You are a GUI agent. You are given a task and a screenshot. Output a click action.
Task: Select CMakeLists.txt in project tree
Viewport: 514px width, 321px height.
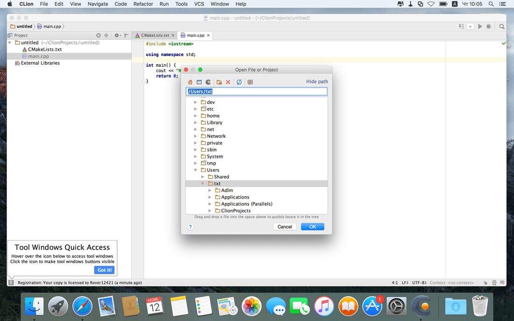tap(45, 50)
